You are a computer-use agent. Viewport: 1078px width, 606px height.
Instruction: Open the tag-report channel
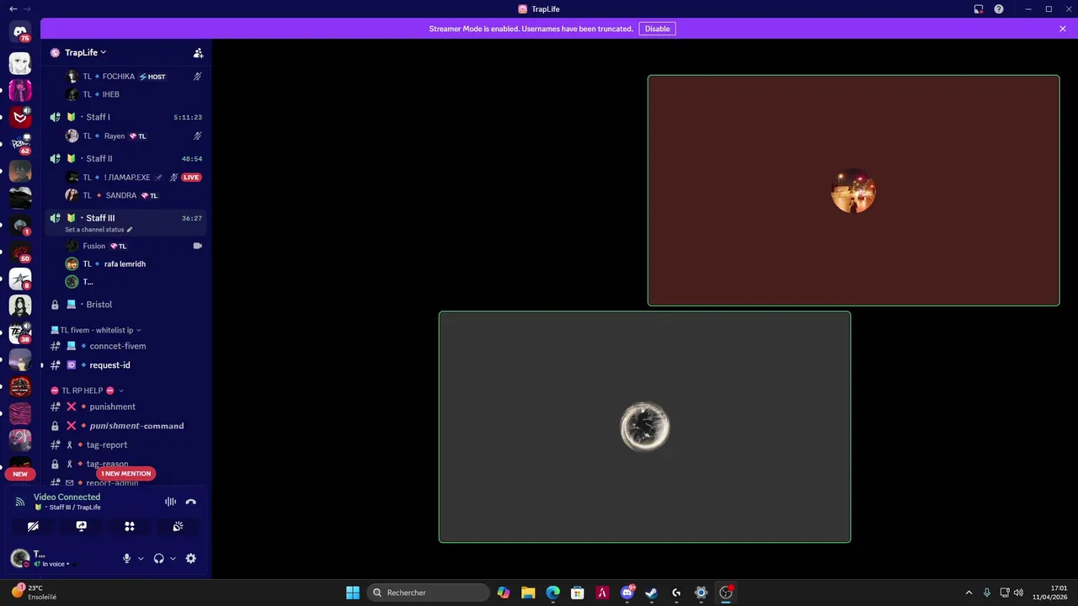coord(125,444)
